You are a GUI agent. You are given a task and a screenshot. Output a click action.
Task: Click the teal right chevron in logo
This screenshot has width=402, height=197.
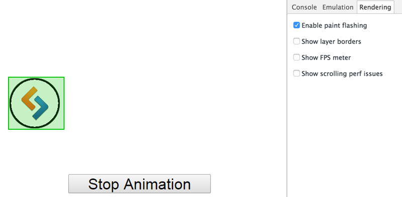[41, 108]
